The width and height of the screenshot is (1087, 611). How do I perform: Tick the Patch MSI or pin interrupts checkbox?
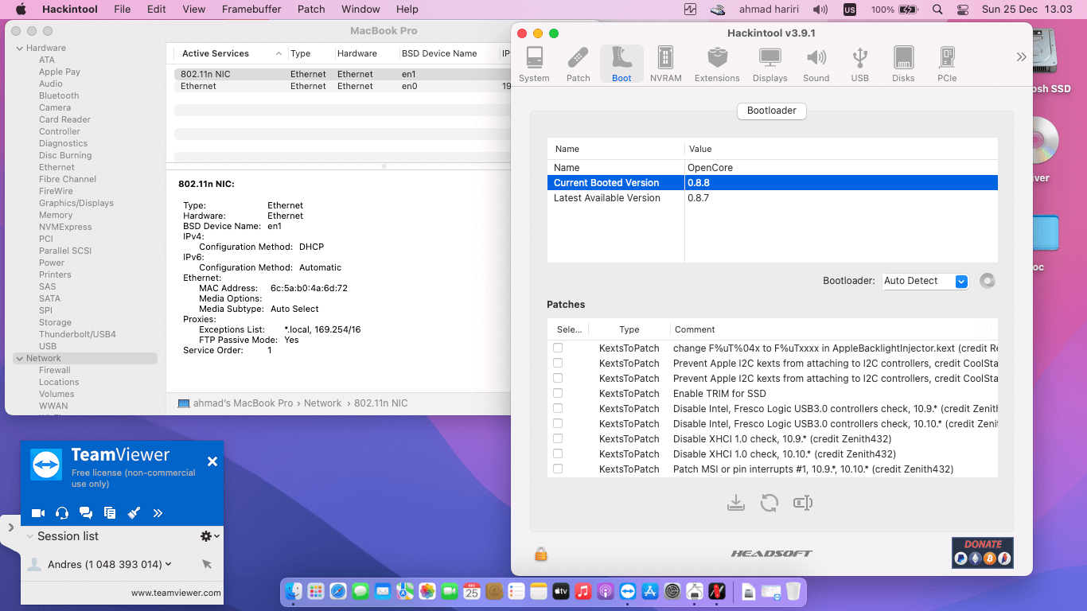(x=558, y=469)
